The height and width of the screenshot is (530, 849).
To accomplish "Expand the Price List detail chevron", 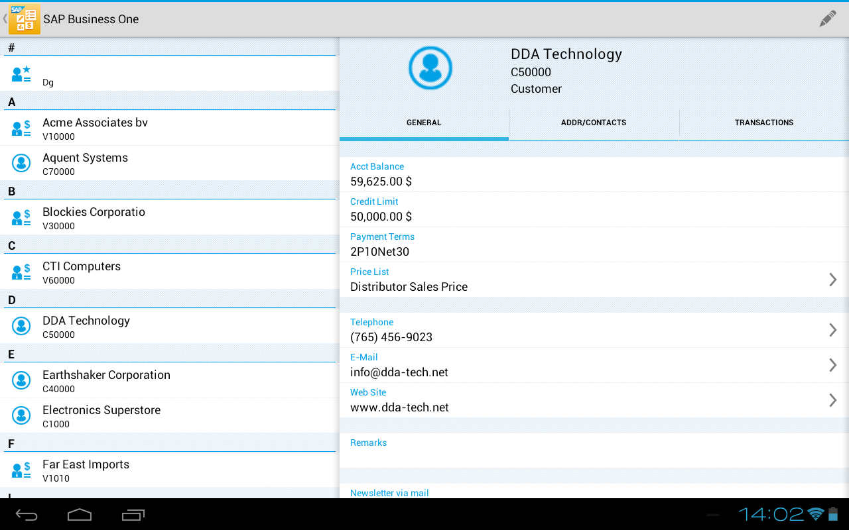I will pos(833,280).
